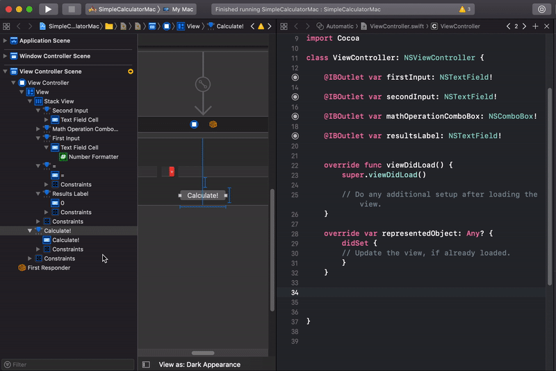The width and height of the screenshot is (556, 371).
Task: Expand the Window Controller Scene
Action: [5, 56]
